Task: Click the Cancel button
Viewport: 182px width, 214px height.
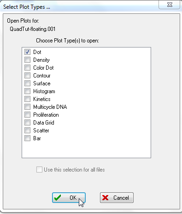Action: (117, 198)
